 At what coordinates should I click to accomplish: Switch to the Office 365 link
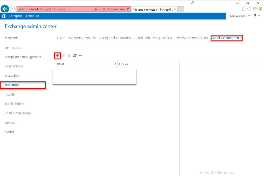pyautogui.click(x=33, y=16)
